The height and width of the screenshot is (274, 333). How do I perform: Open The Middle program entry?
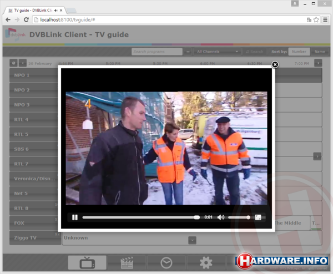(292, 223)
